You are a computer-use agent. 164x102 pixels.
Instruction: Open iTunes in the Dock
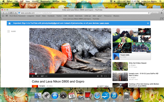click(114, 95)
